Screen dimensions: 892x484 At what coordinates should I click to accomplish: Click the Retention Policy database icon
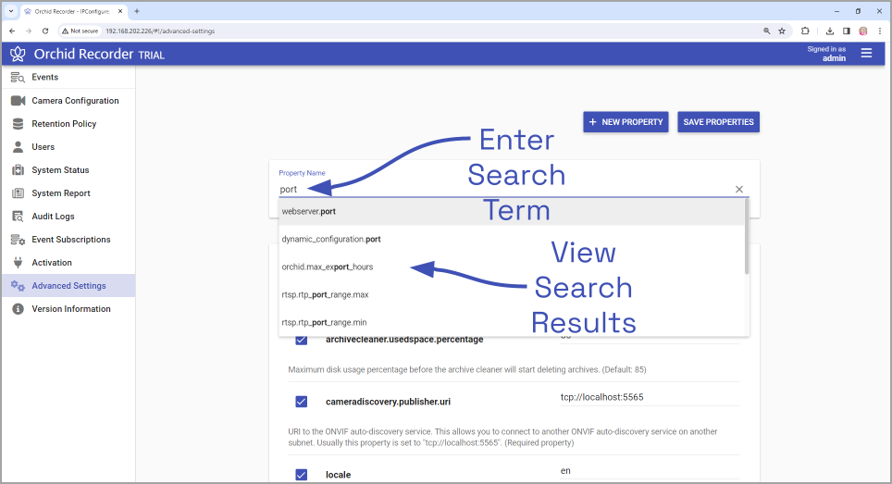18,124
